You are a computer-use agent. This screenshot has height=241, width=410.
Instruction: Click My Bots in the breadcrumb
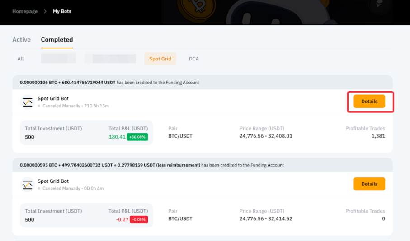pos(62,11)
